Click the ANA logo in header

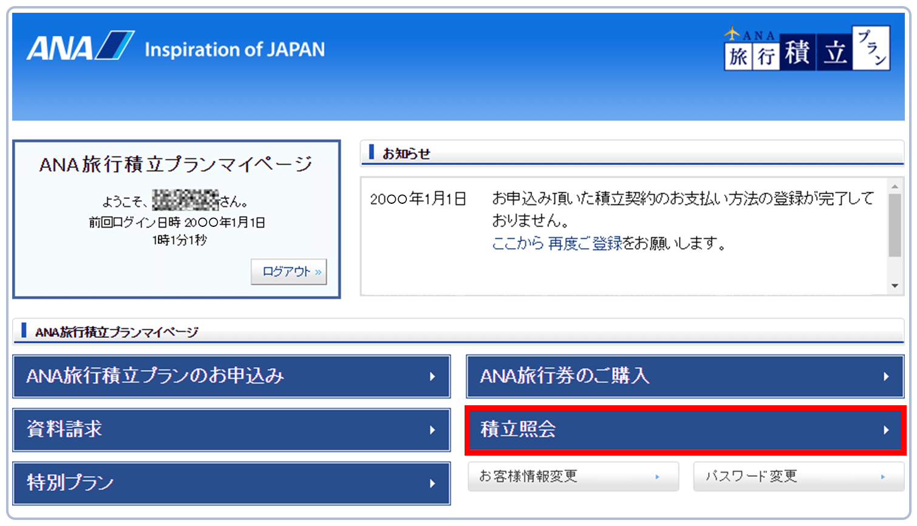[x=80, y=47]
